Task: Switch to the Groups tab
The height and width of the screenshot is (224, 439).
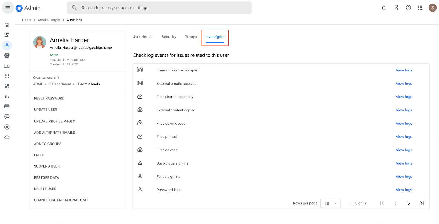Action: 191,37
